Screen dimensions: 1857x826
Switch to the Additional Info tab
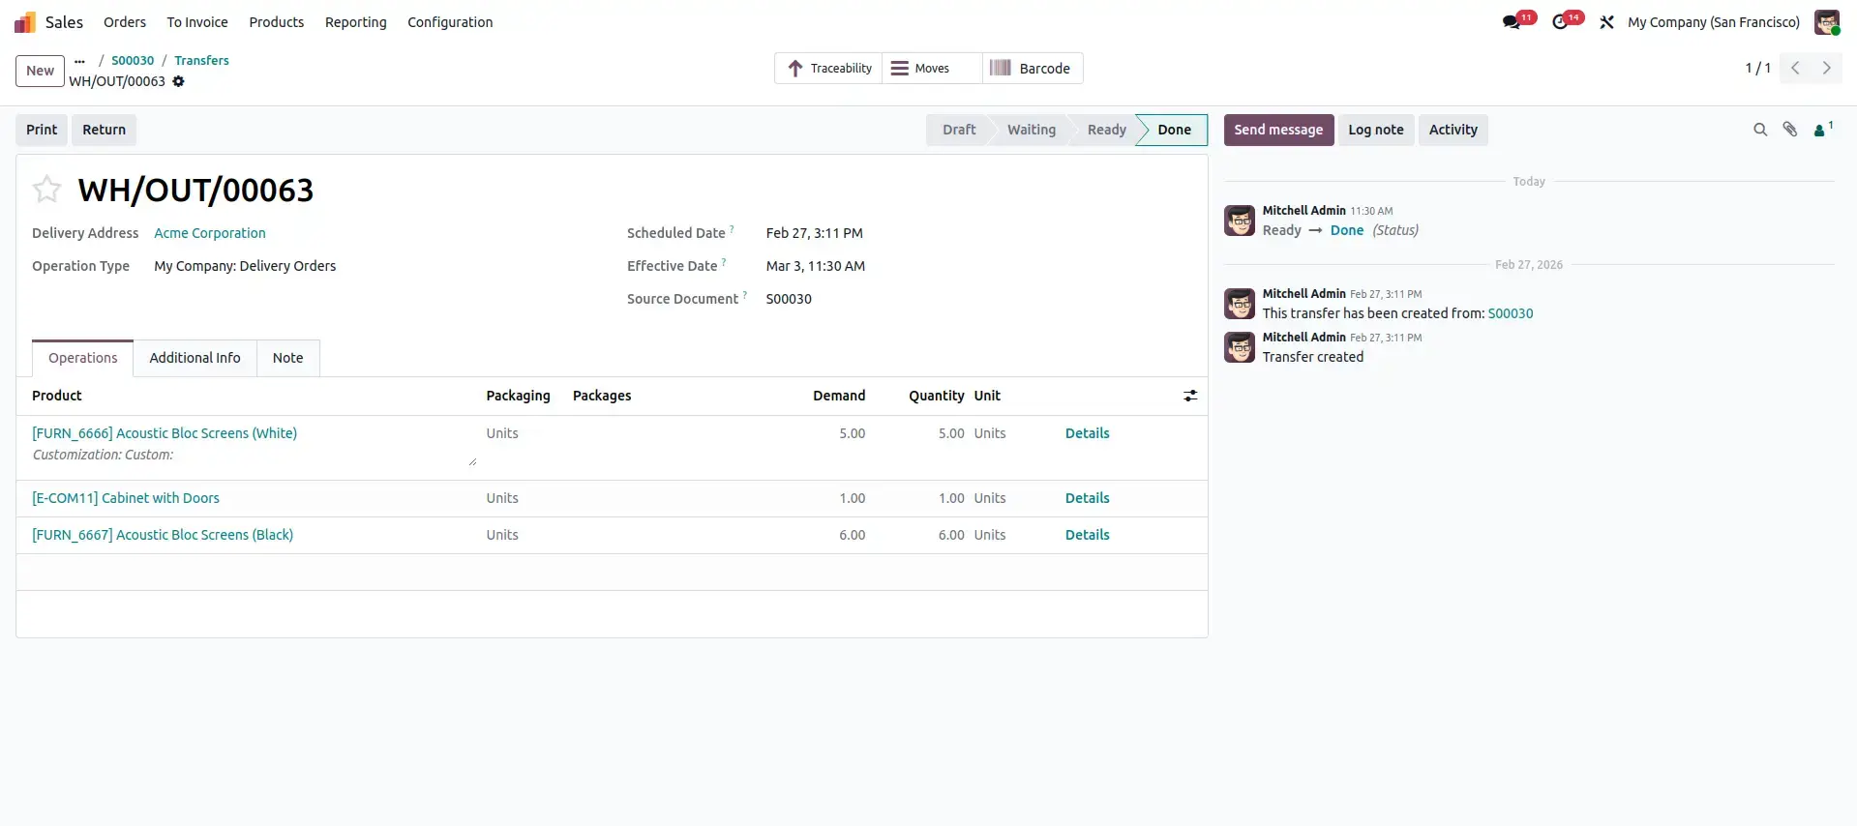[x=195, y=358]
